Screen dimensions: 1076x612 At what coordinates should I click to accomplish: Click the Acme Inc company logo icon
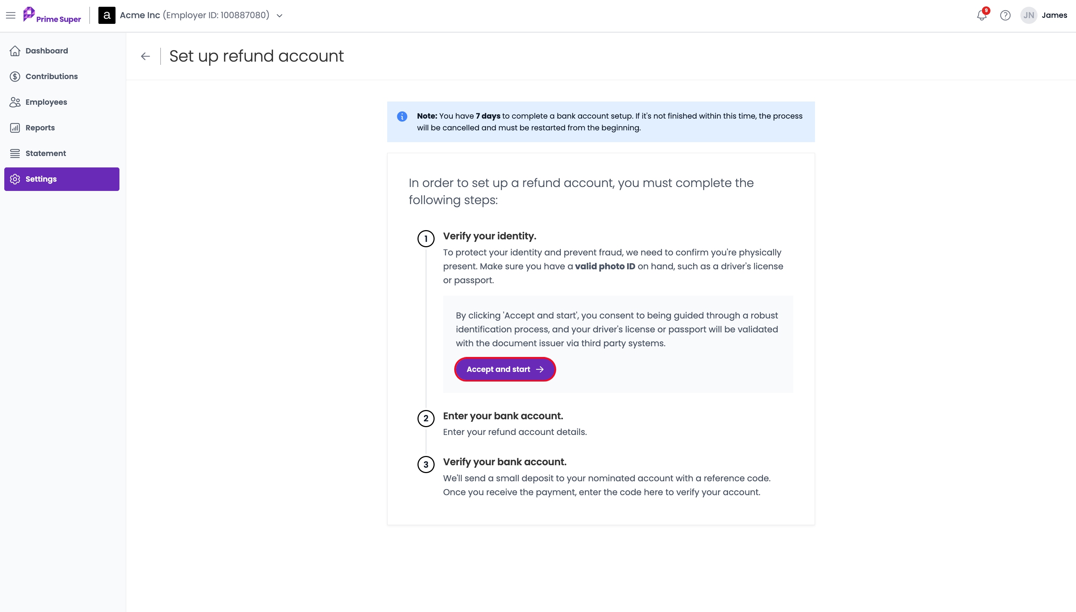point(107,16)
